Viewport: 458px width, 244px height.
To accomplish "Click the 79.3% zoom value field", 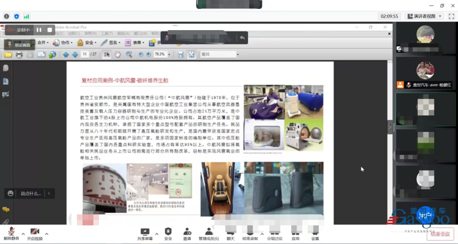I will pyautogui.click(x=160, y=54).
